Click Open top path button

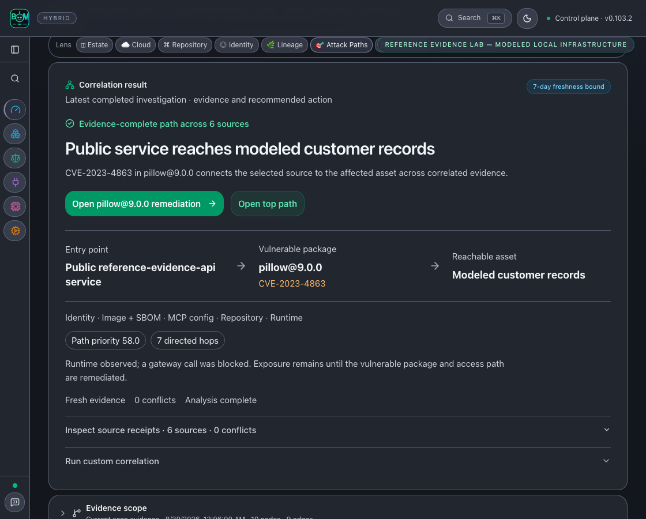pos(268,204)
